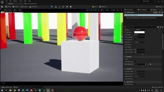This screenshot has height=92, width=164.
Task: Open camera speed dropdown
Action: pyautogui.click(x=118, y=10)
